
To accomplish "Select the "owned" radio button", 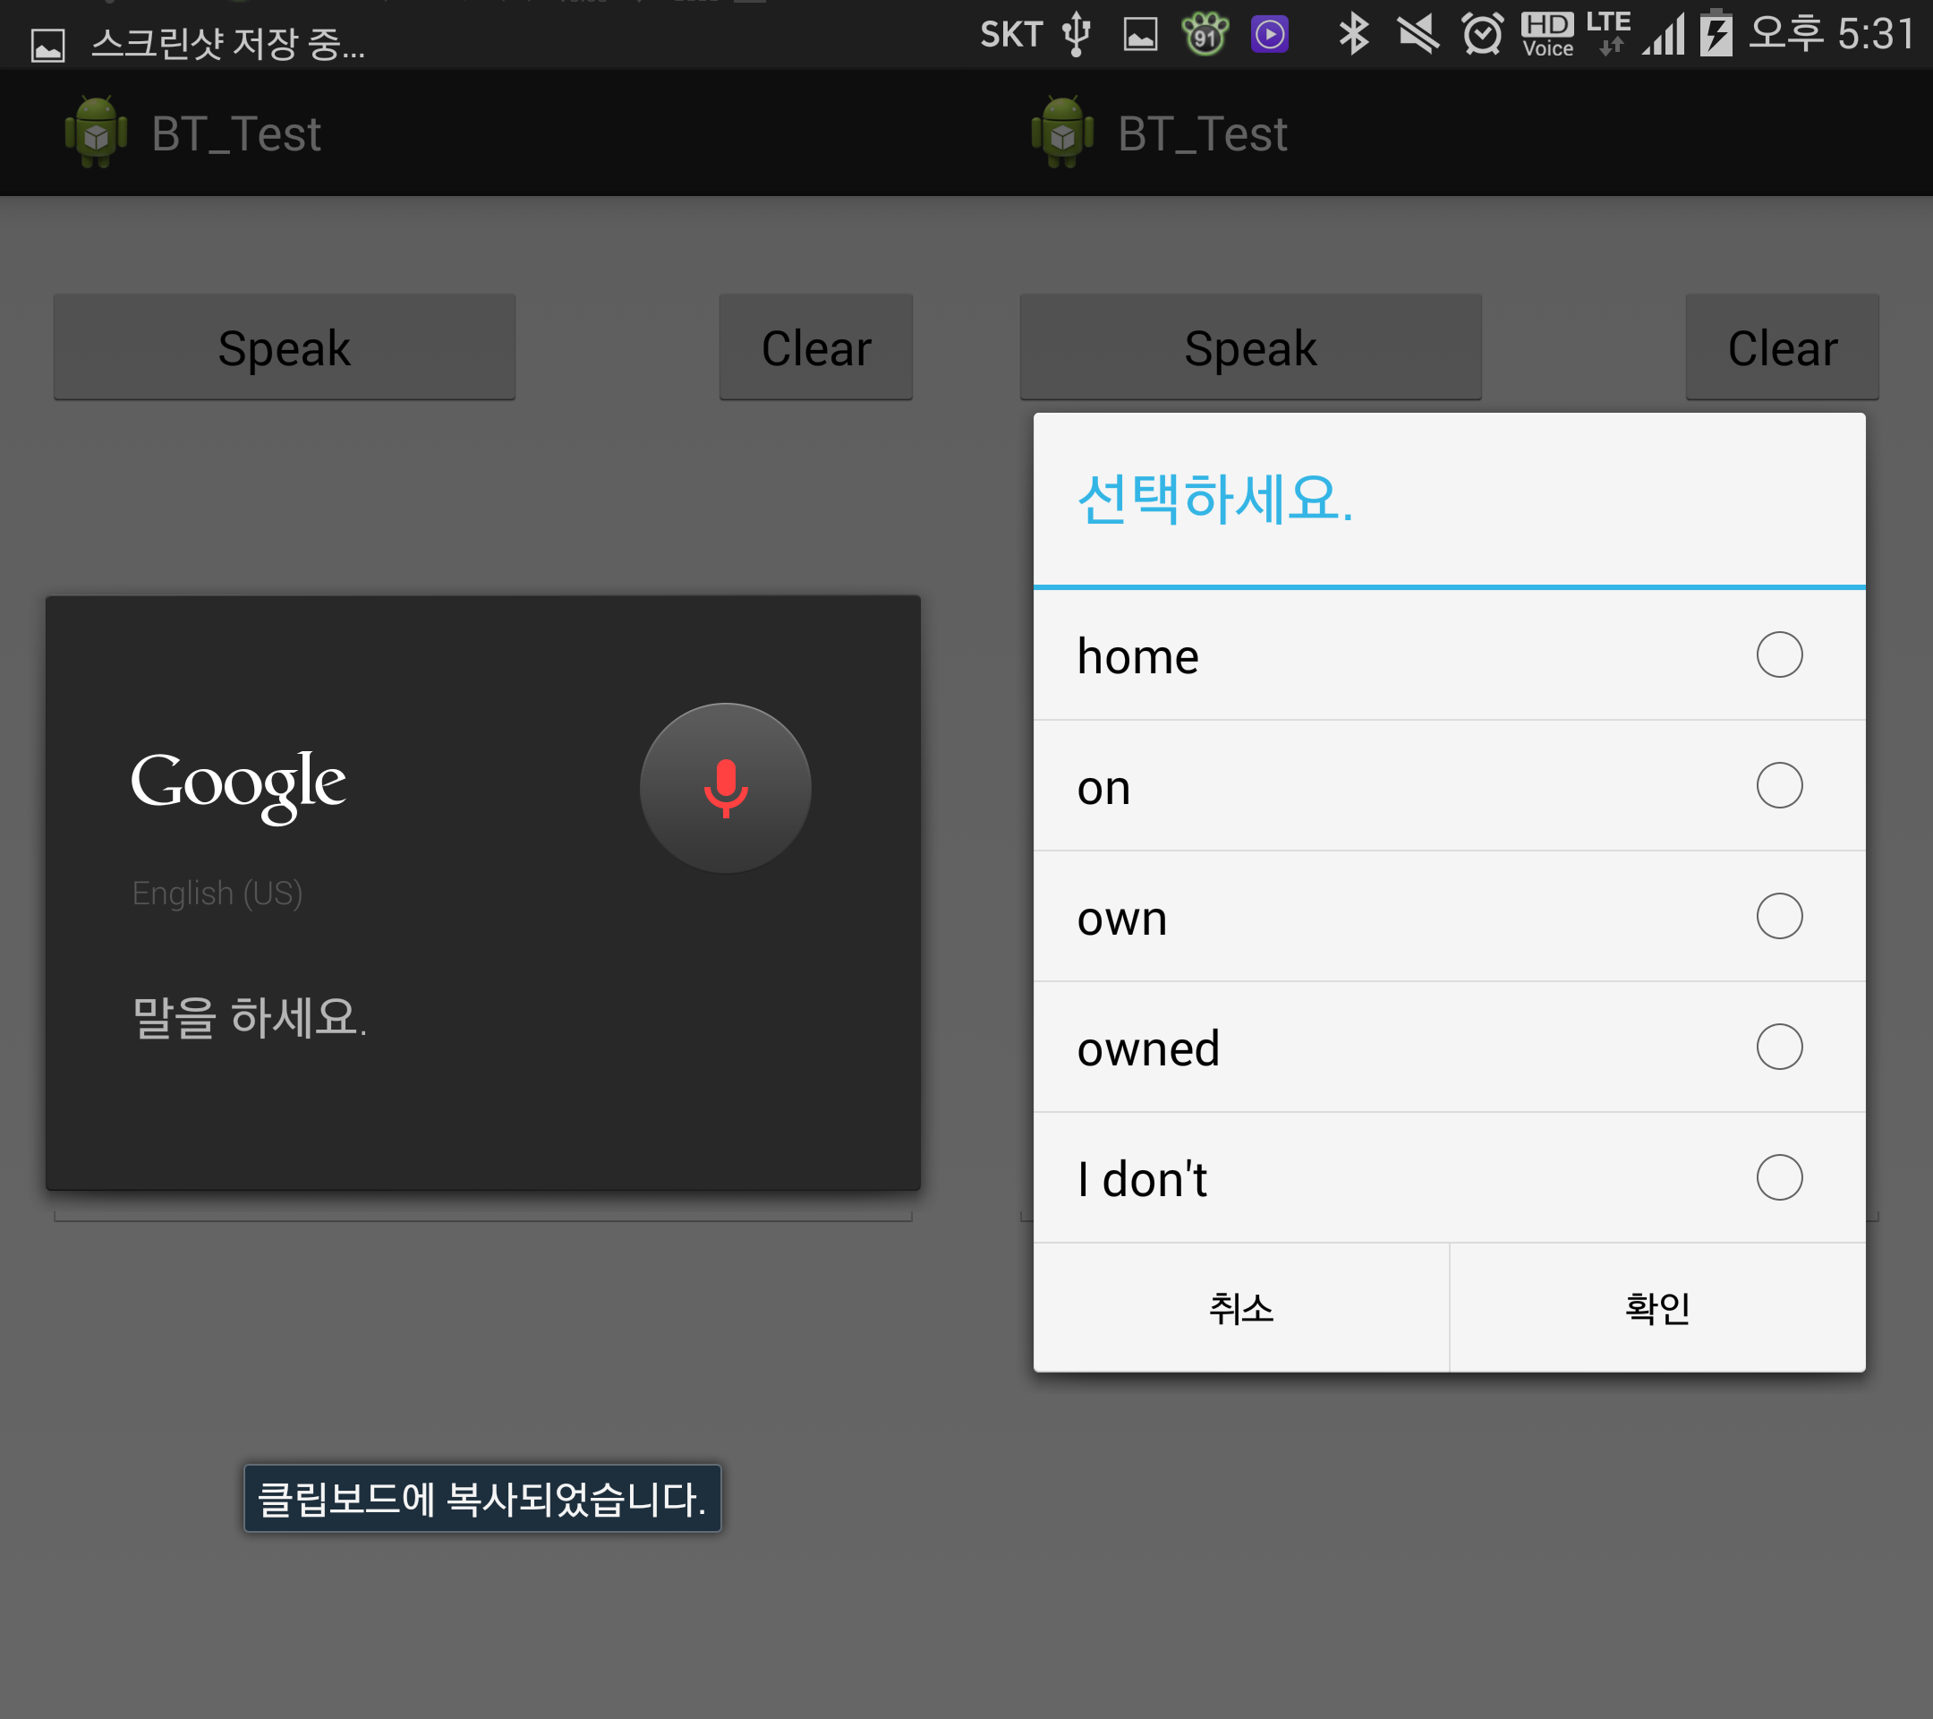I will (1779, 1047).
